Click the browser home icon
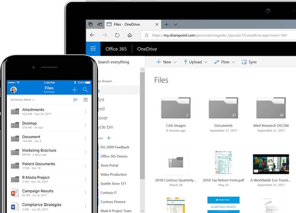 (x=130, y=35)
